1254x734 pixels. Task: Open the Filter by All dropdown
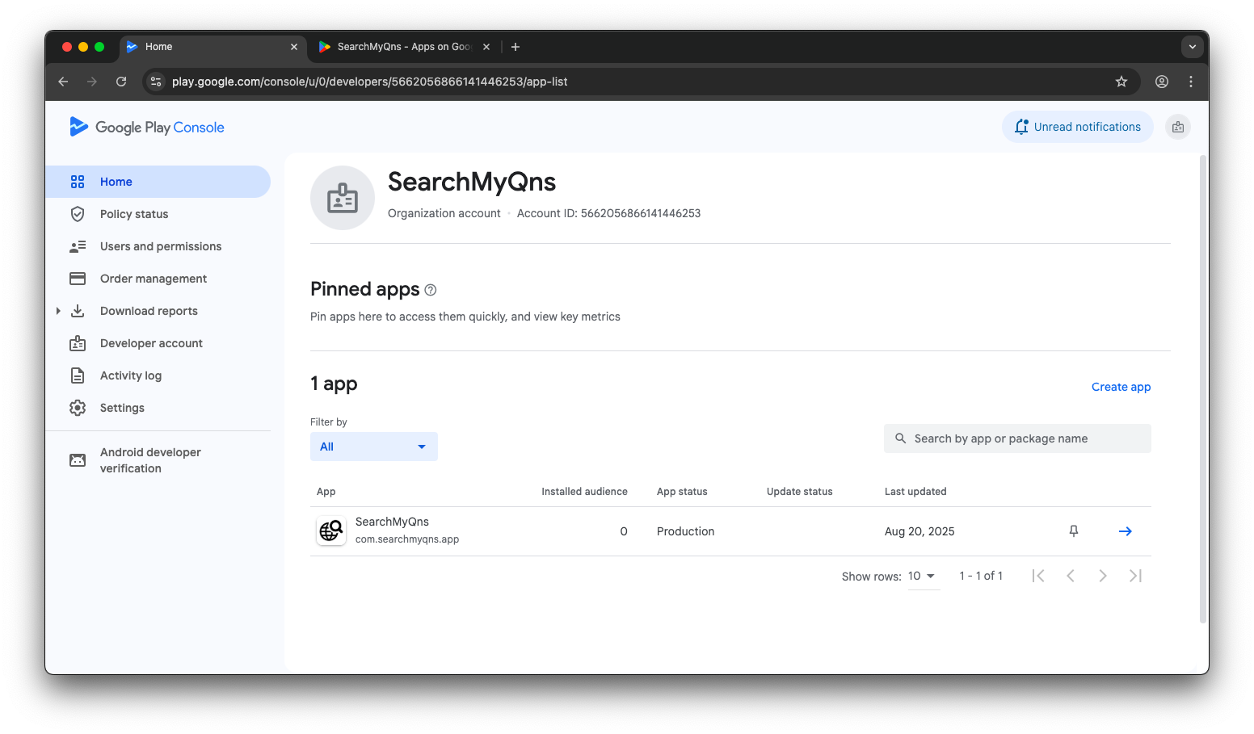point(374,447)
